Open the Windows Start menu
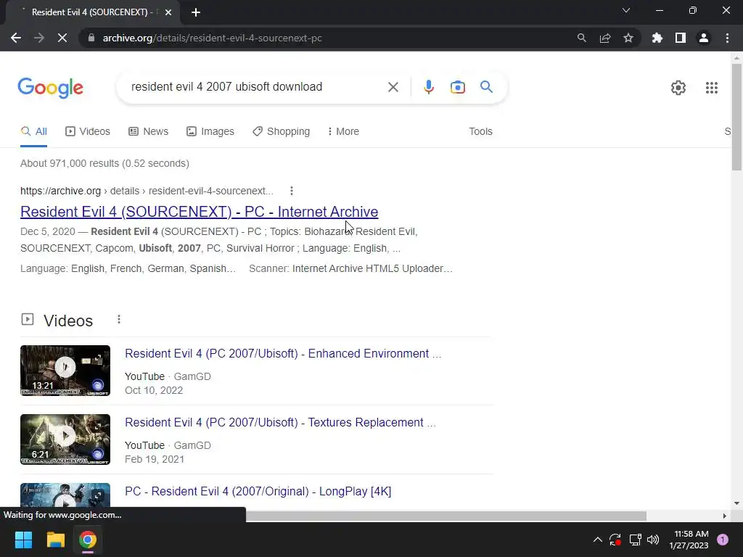The width and height of the screenshot is (743, 557). [23, 540]
